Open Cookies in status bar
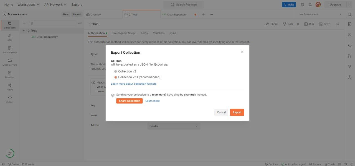The height and width of the screenshot is (166, 355). point(272,164)
